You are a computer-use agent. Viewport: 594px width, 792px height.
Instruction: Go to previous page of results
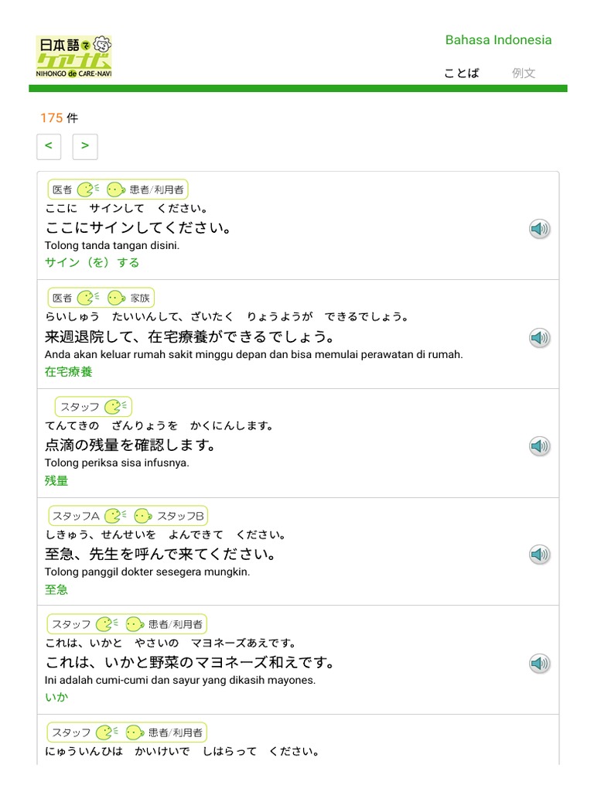(x=49, y=145)
